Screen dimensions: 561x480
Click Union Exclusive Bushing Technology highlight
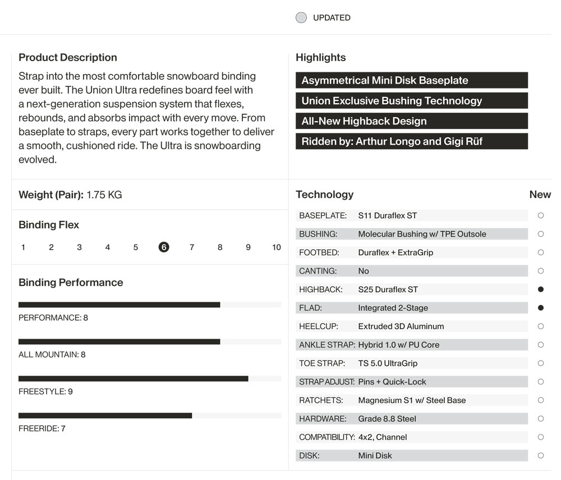[411, 101]
